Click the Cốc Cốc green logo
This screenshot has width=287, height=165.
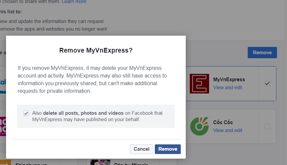(199, 126)
